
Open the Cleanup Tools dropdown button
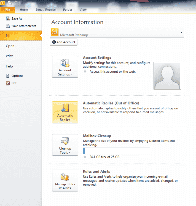[65, 145]
